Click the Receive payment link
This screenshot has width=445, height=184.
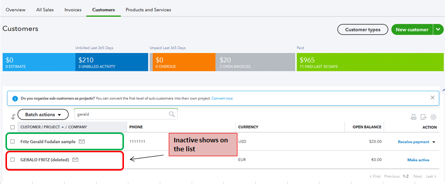(414, 142)
